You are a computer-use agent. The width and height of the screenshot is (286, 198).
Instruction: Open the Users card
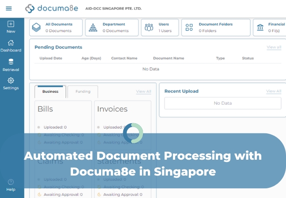click(160, 28)
